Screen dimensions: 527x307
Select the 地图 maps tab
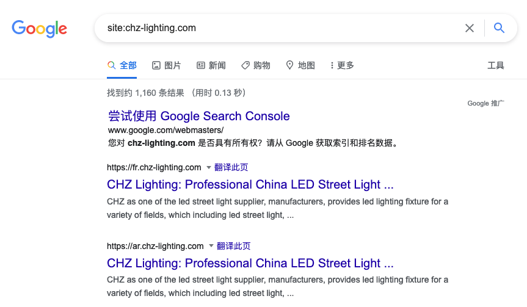tap(300, 65)
